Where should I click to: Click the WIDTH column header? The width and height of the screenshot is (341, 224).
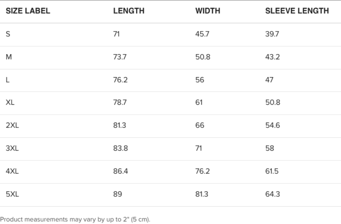(x=208, y=11)
